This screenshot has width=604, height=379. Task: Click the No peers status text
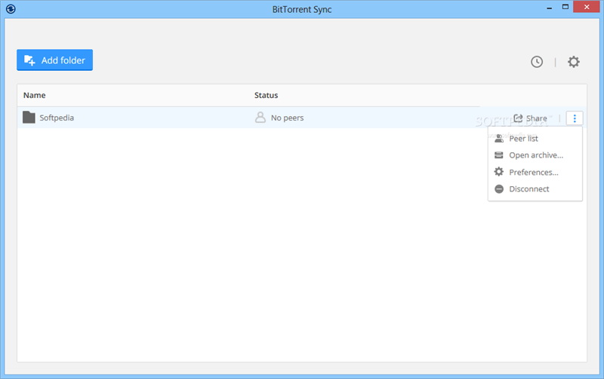tap(288, 118)
